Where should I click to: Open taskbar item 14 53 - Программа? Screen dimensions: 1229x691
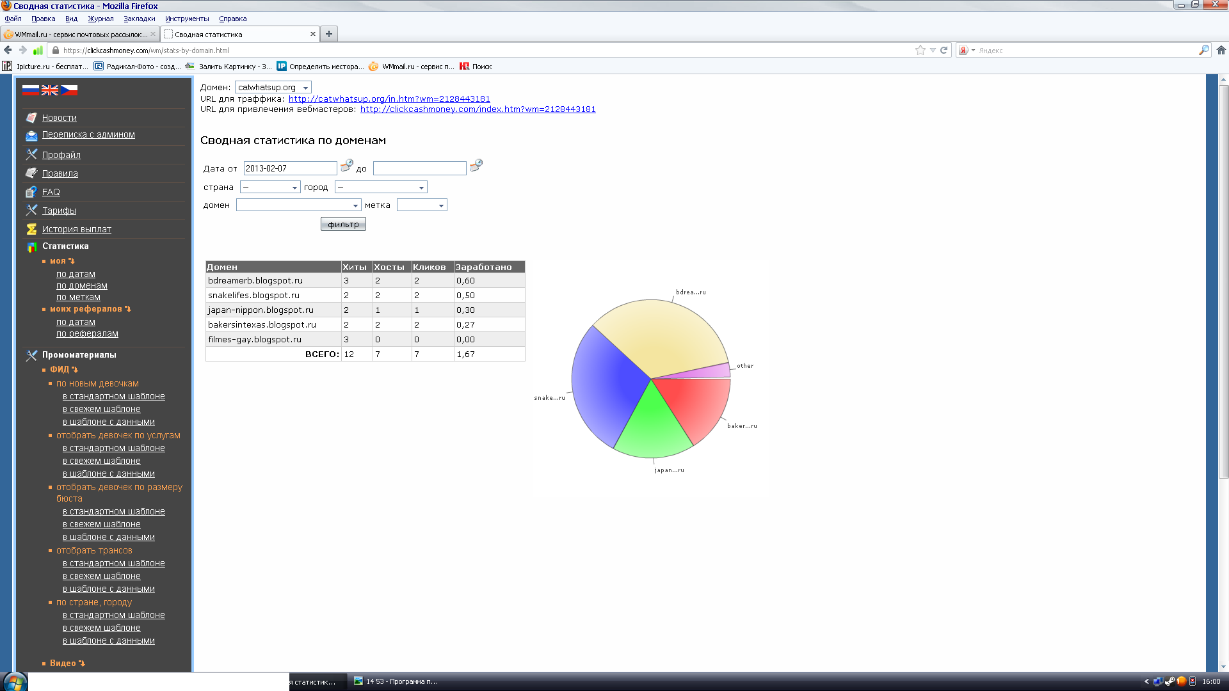397,681
